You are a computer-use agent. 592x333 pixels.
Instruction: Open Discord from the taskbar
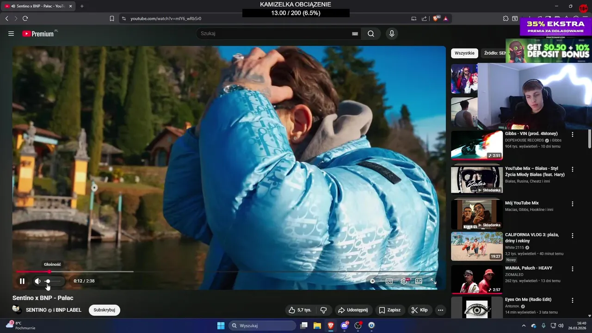click(x=345, y=326)
